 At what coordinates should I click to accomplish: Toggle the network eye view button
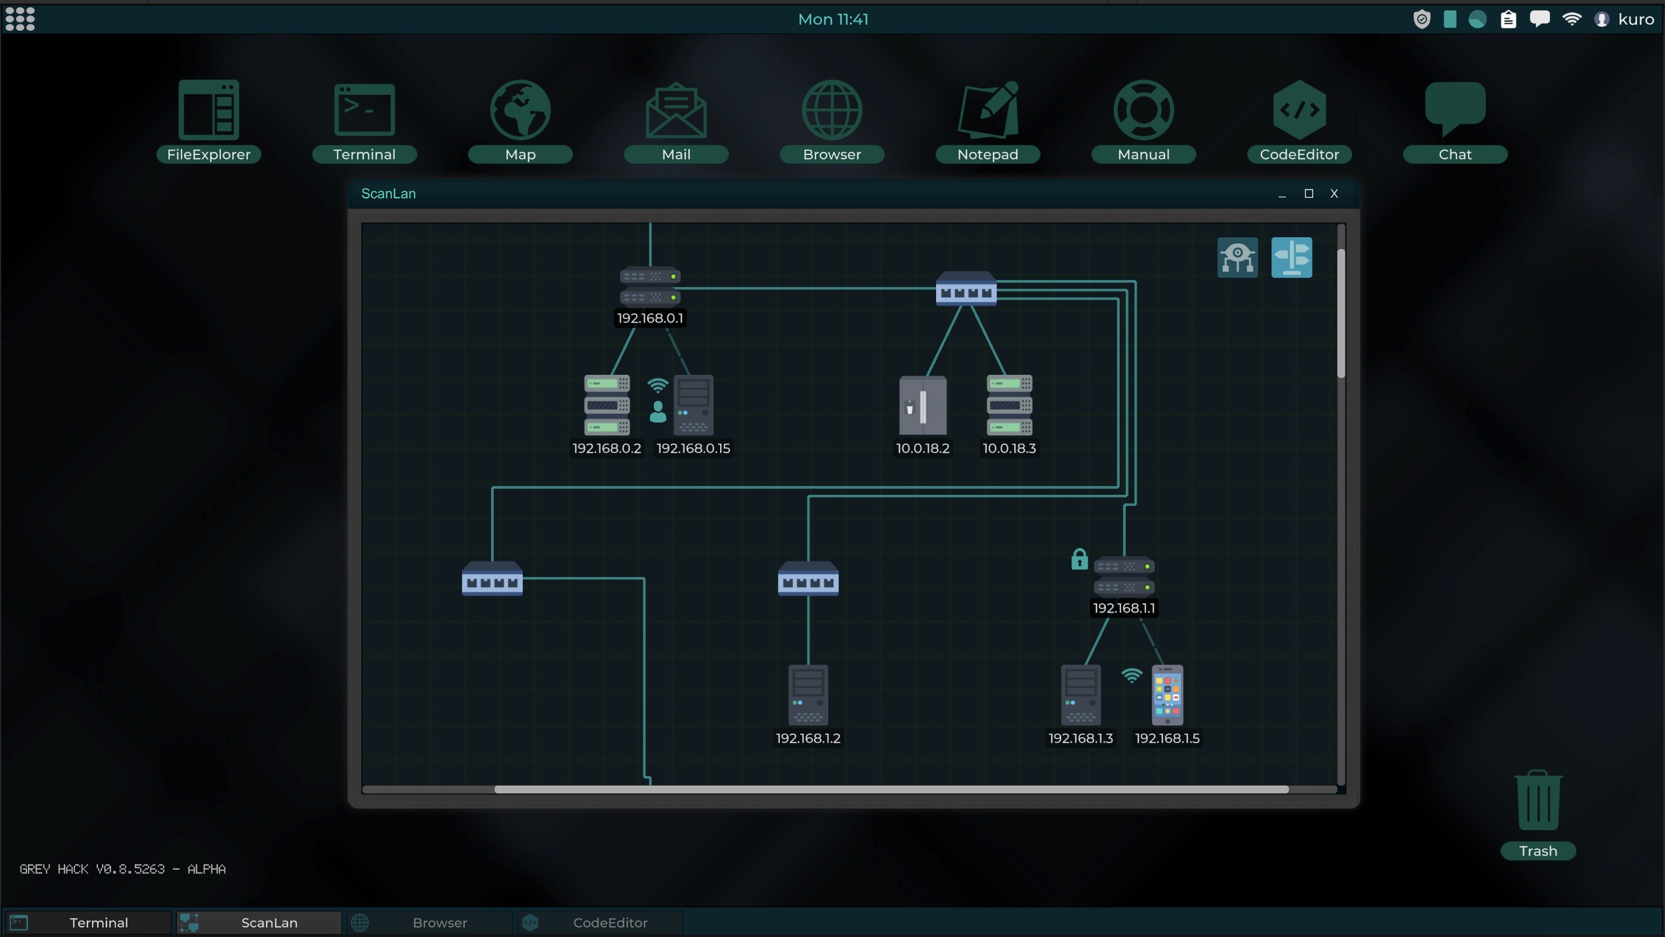tap(1237, 257)
